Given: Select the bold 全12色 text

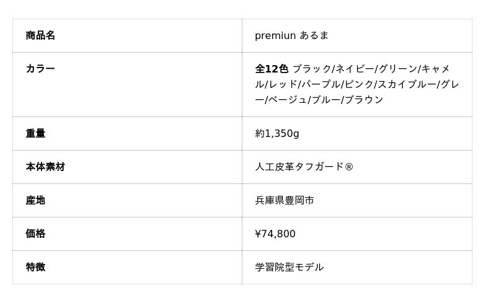Looking at the screenshot, I should [x=272, y=69].
